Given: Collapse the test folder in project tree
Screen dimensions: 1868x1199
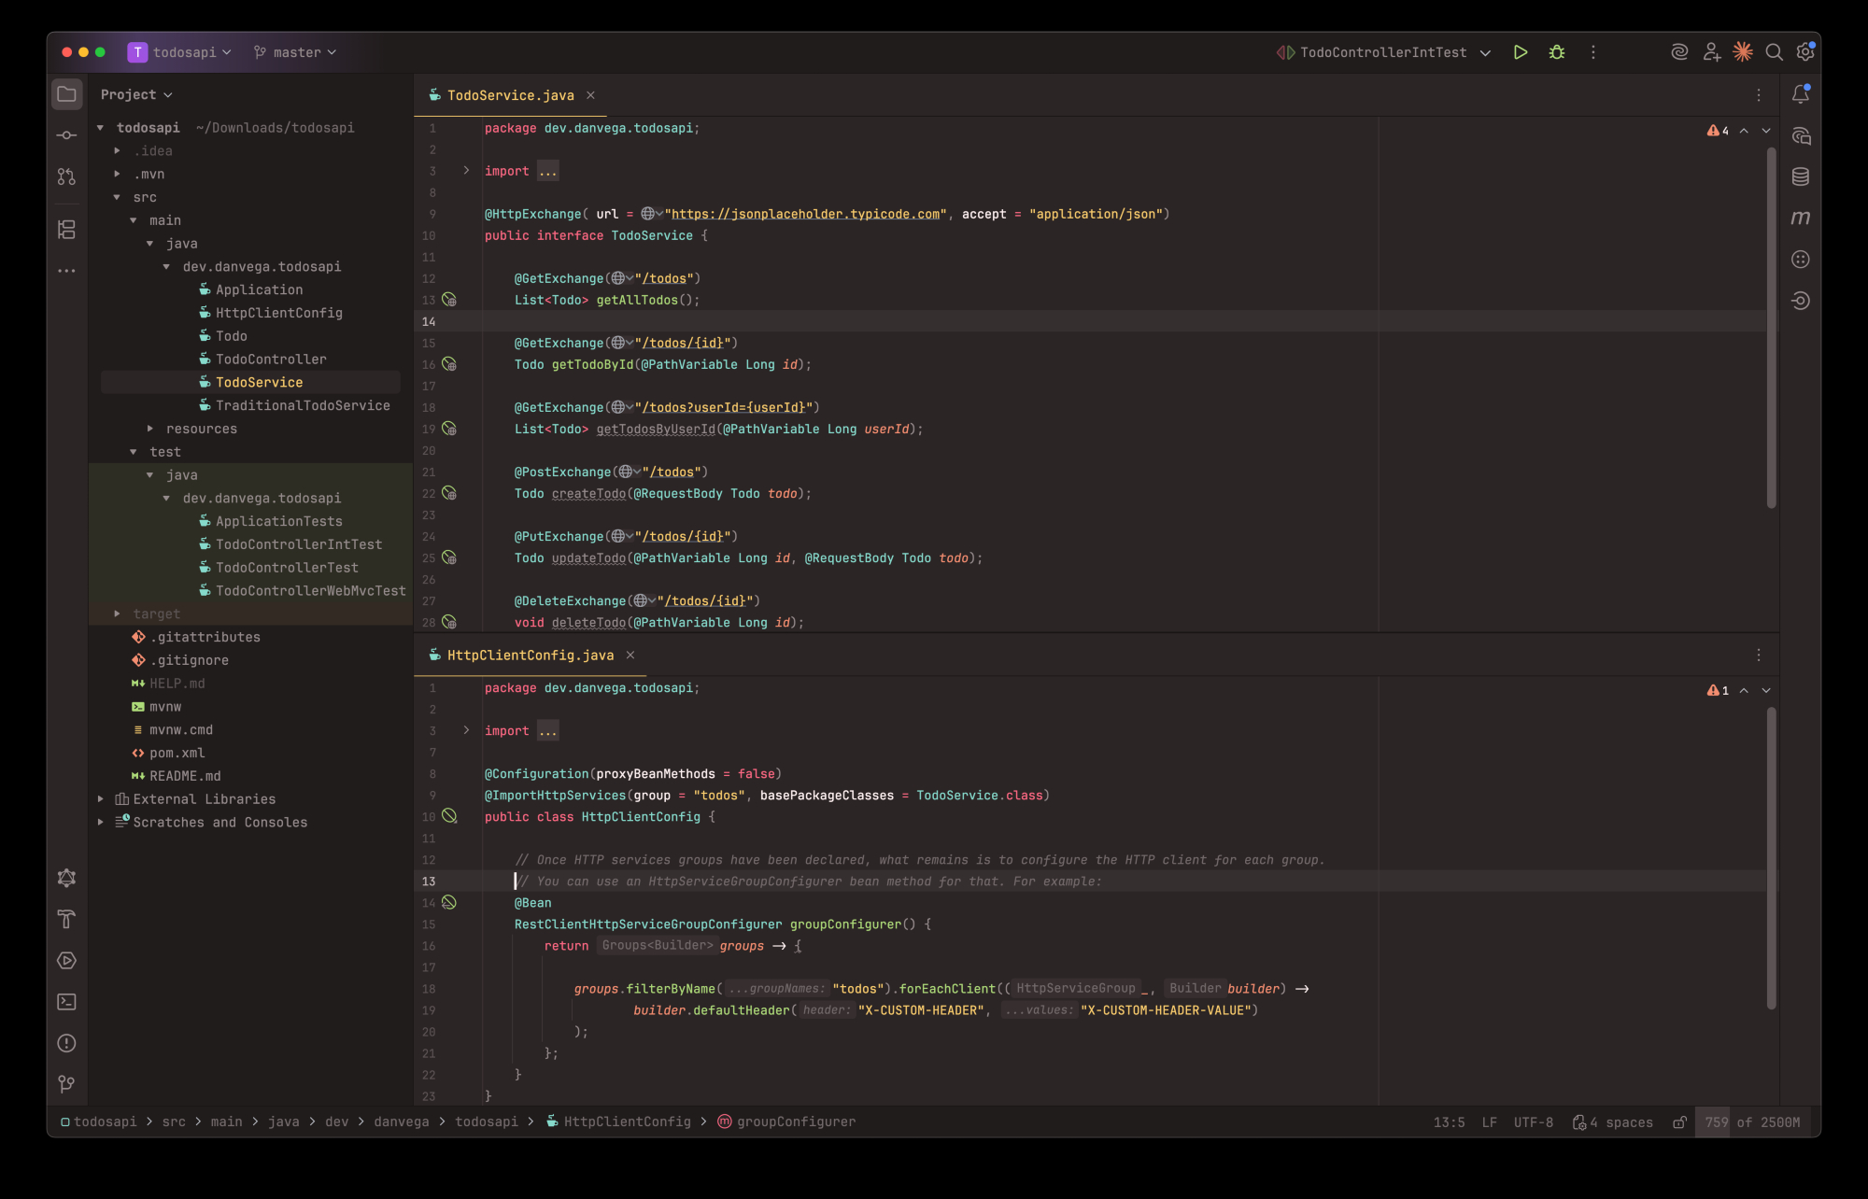Looking at the screenshot, I should click(x=134, y=452).
